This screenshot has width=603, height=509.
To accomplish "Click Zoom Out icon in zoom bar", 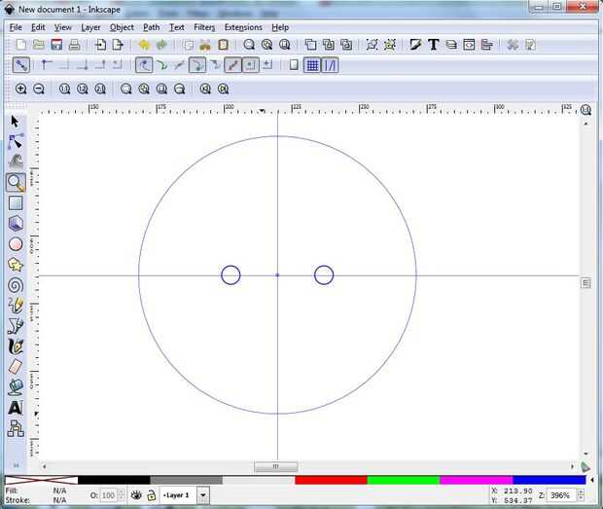I will pyautogui.click(x=39, y=89).
